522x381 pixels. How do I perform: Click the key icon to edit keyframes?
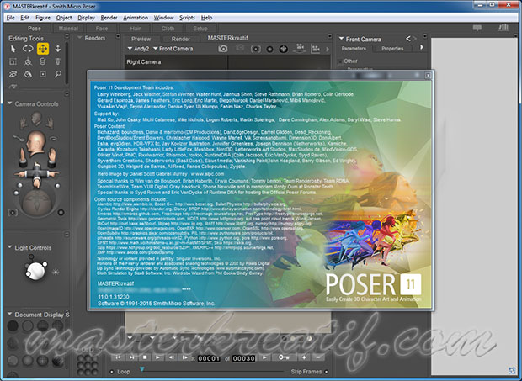click(x=284, y=357)
